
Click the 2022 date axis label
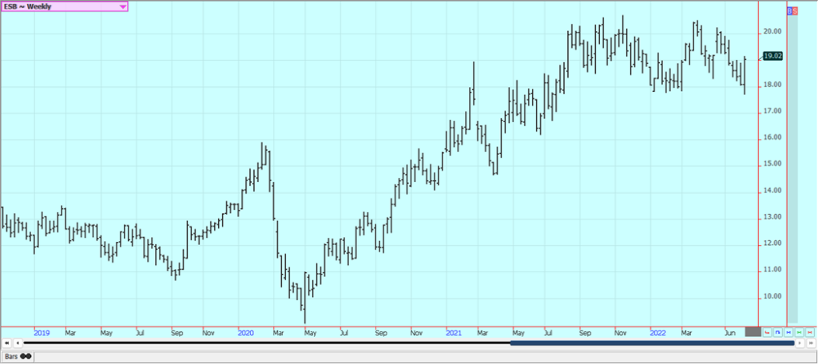coord(658,332)
